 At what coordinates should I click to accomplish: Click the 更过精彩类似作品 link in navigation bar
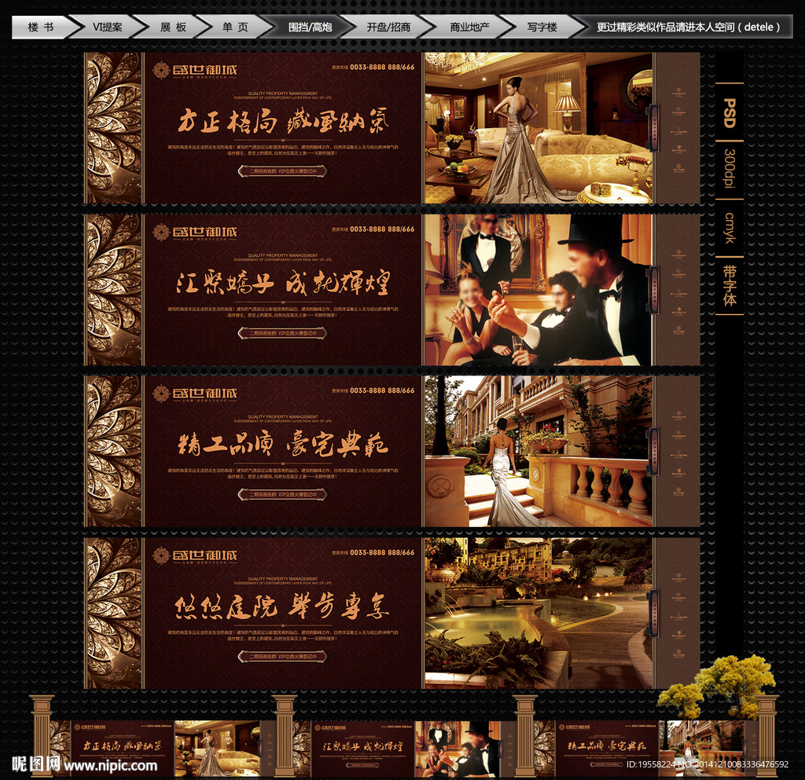tap(688, 27)
